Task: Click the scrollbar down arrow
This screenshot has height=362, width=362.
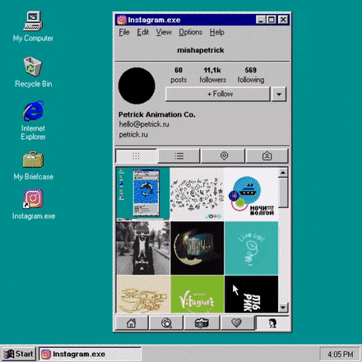Action: point(283,308)
